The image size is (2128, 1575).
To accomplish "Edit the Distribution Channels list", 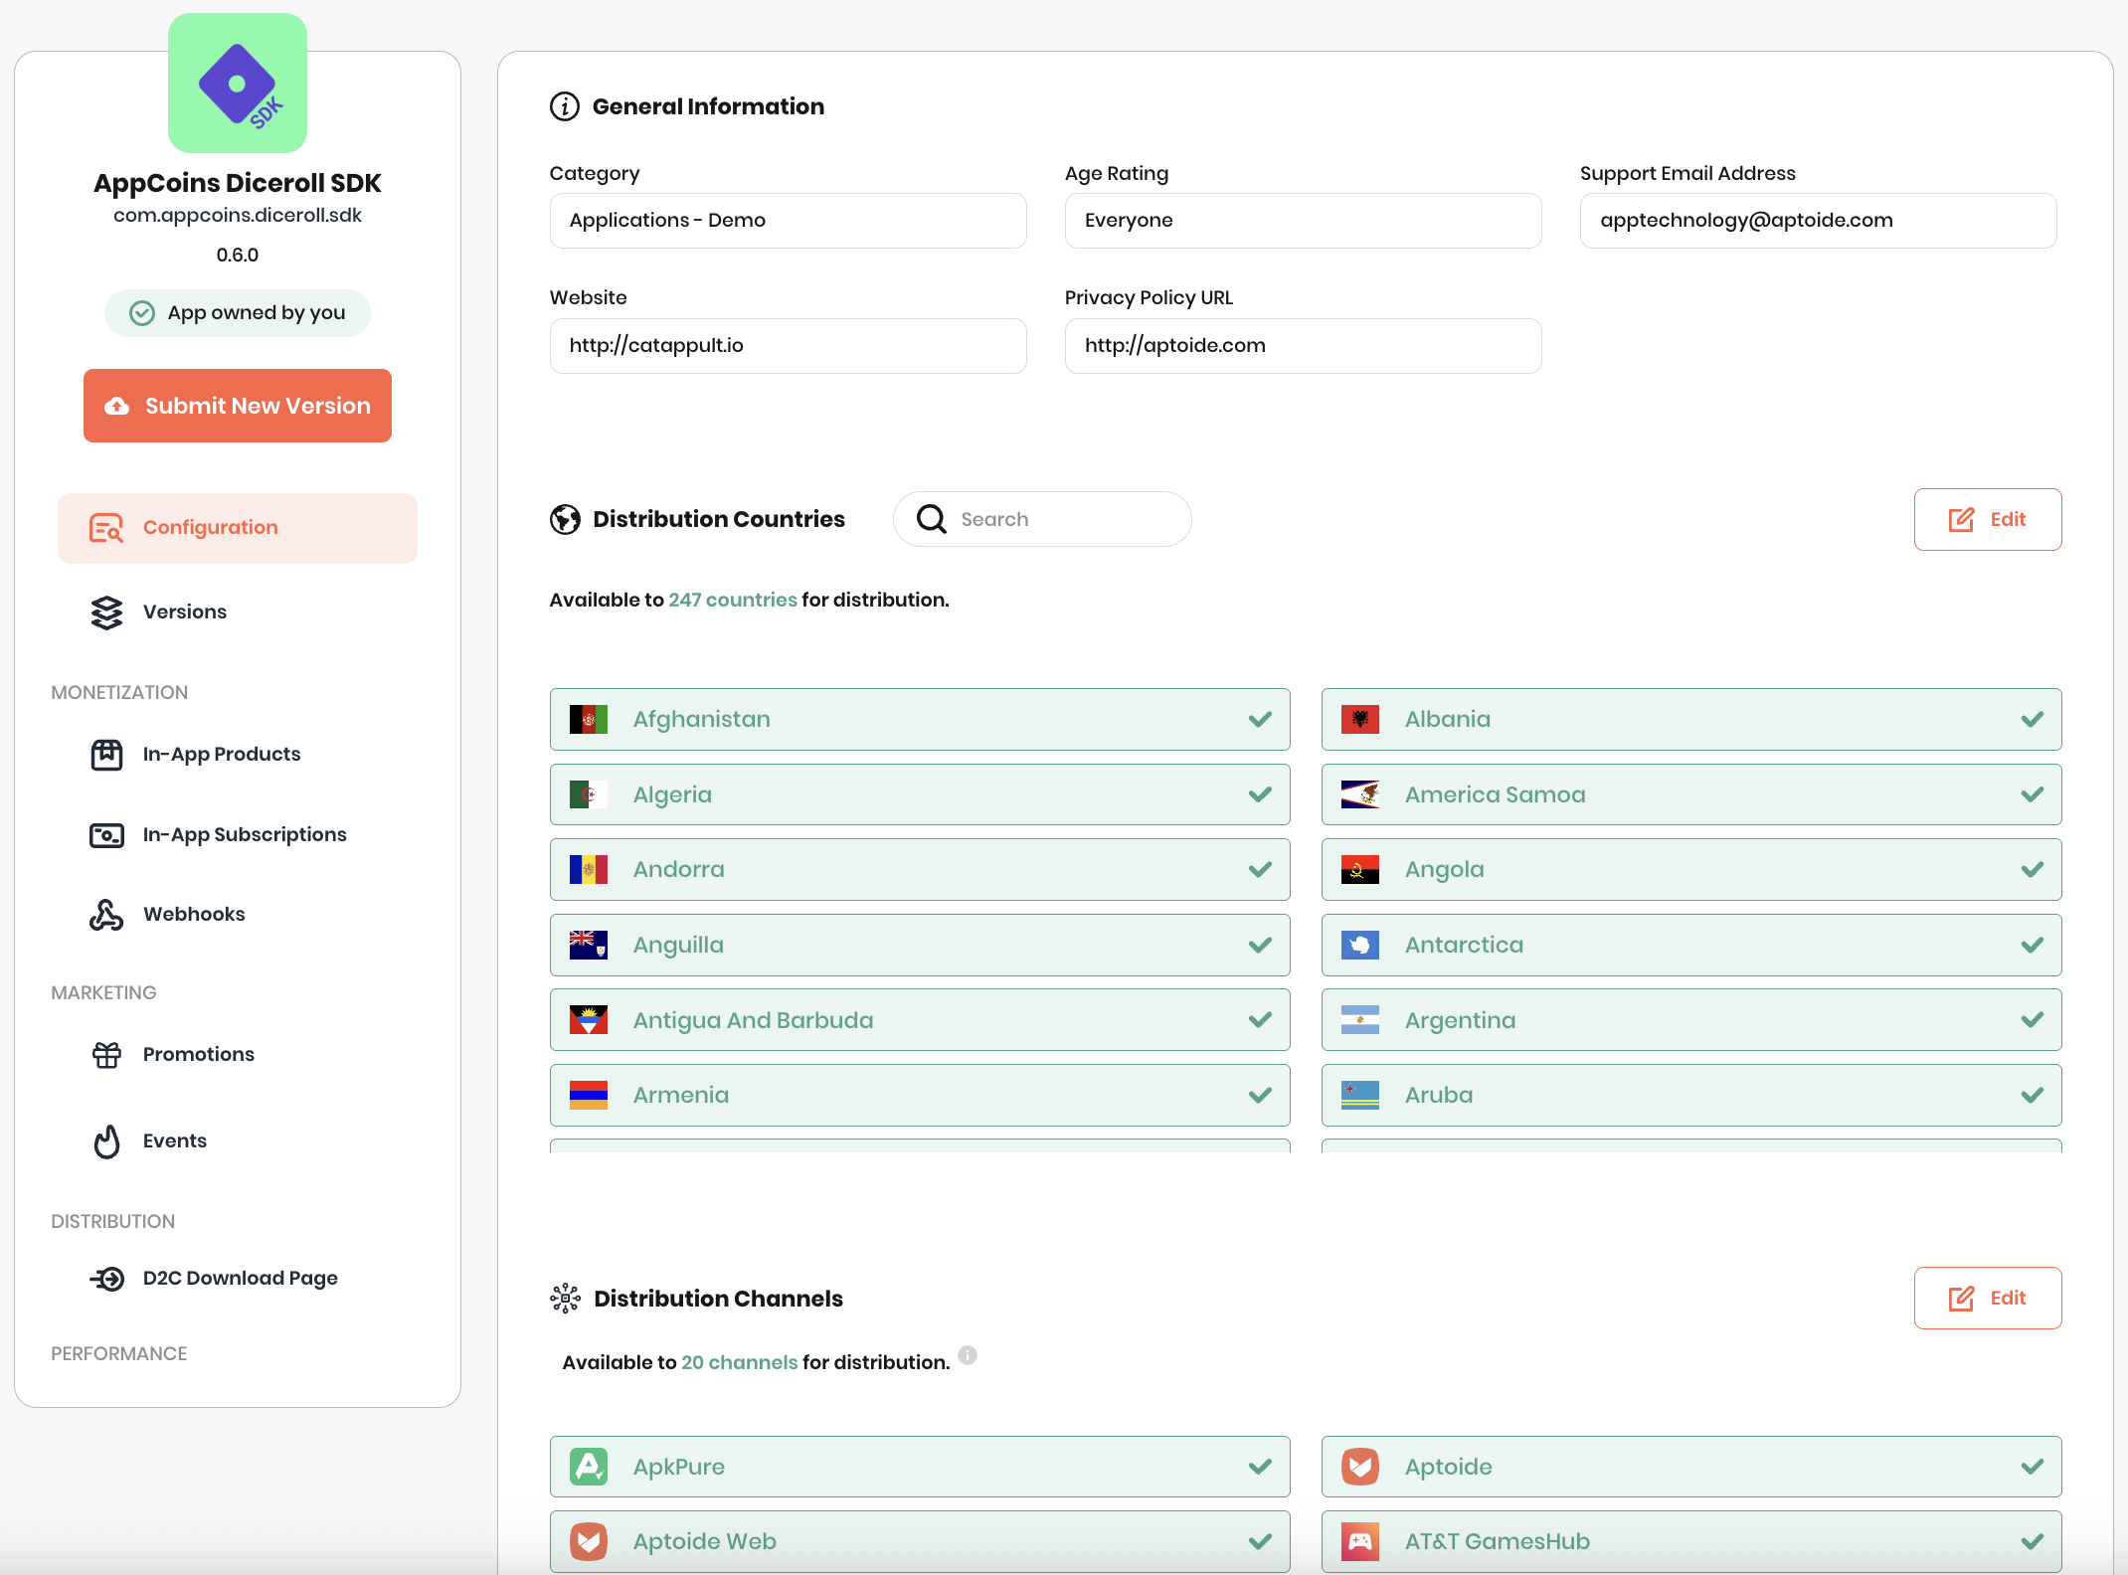I will click(1988, 1299).
